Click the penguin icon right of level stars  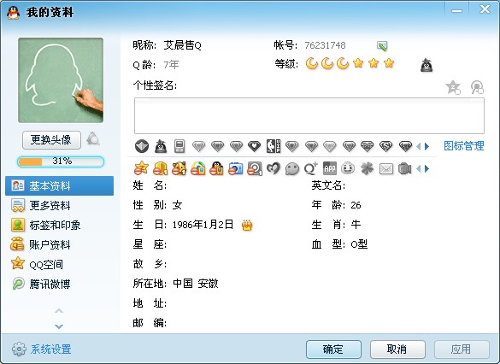click(426, 65)
